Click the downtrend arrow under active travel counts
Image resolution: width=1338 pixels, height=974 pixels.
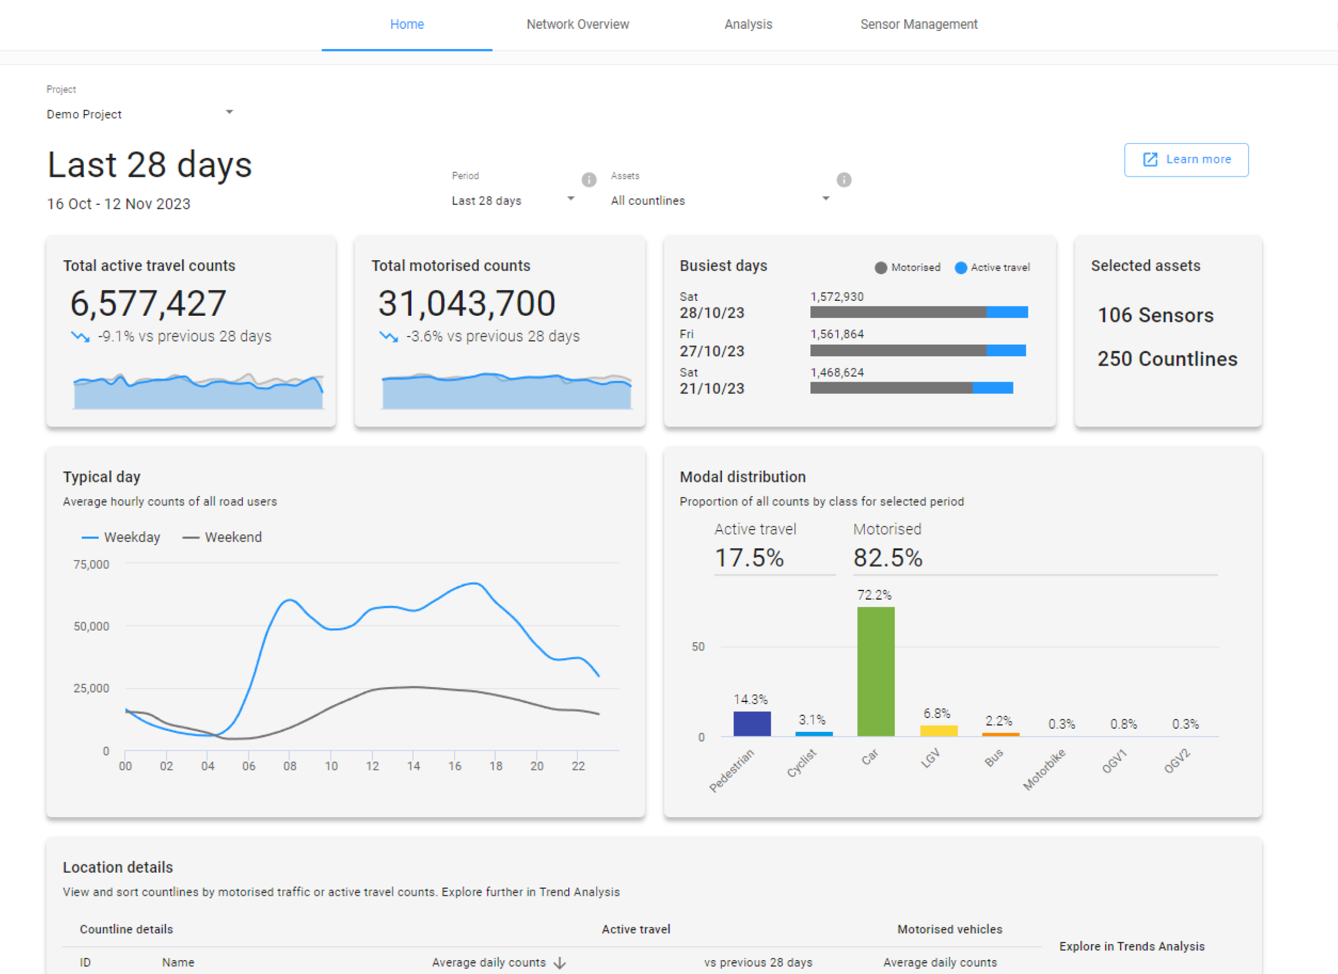coord(80,336)
